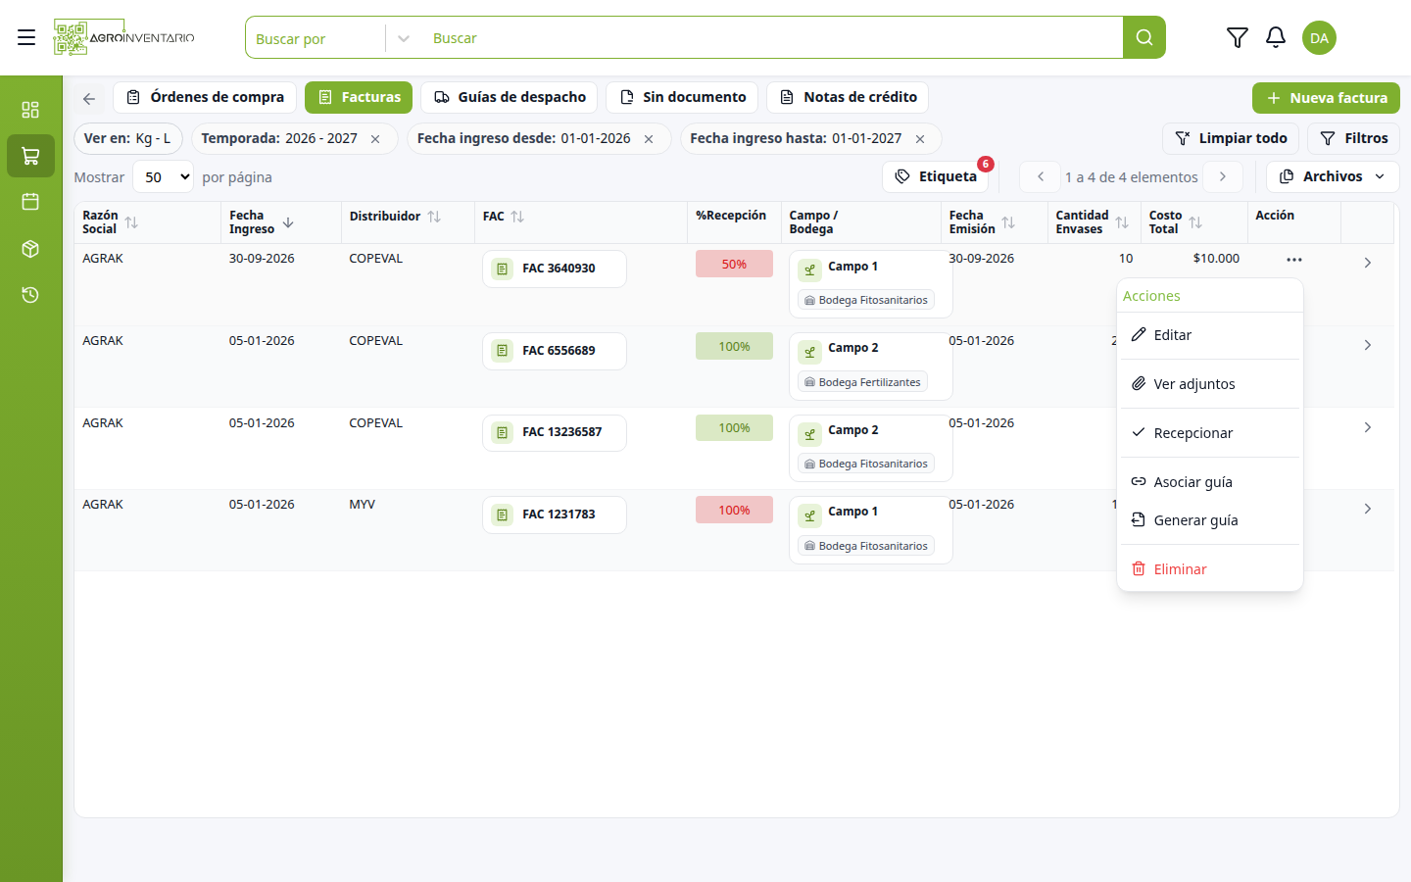
Task: Switch to Órdenes de compra tab
Action: pos(205,97)
